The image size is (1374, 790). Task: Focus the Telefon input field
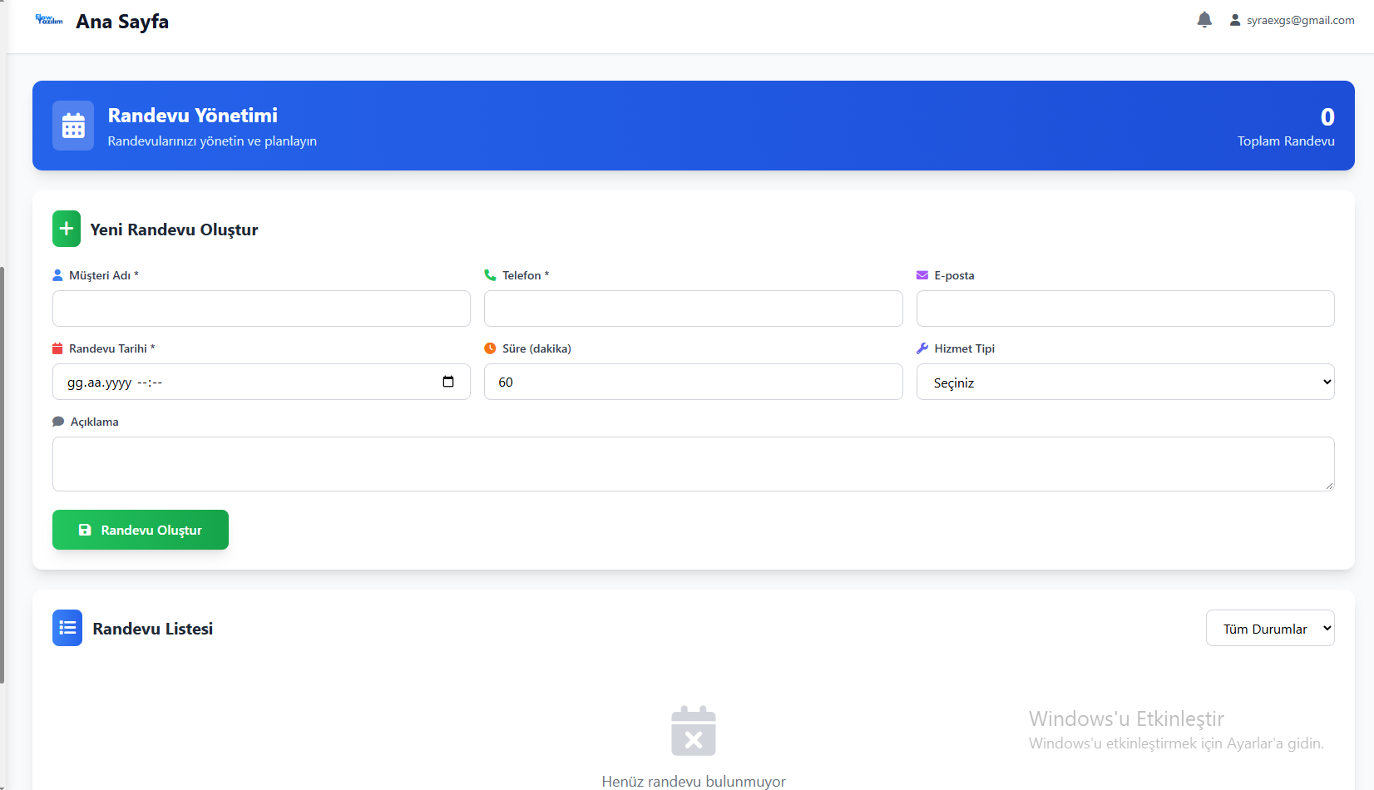694,309
